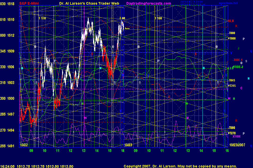Click the blue "spcctom.txt" file name

coord(228,3)
